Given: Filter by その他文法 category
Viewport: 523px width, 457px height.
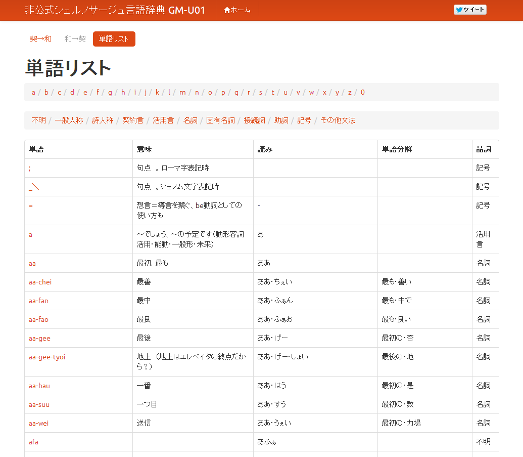Looking at the screenshot, I should coord(338,120).
